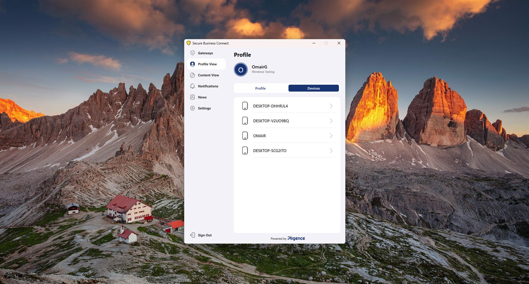Open the Notifications label in sidebar
This screenshot has height=284, width=529.
pyautogui.click(x=208, y=86)
